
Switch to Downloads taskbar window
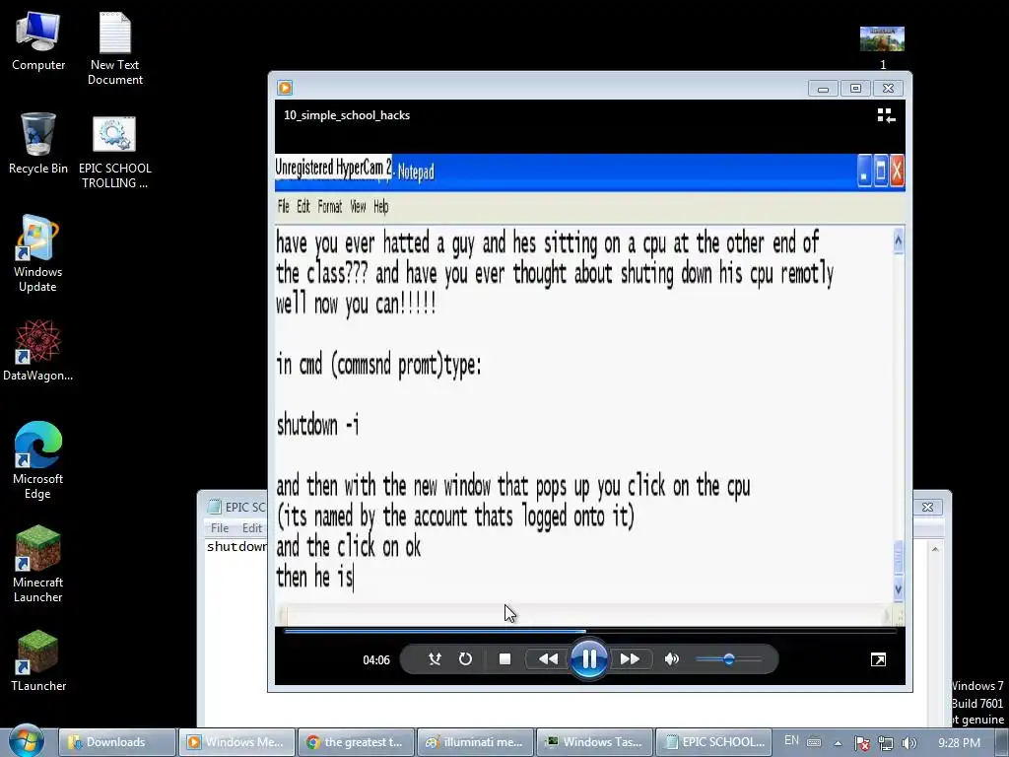click(117, 742)
